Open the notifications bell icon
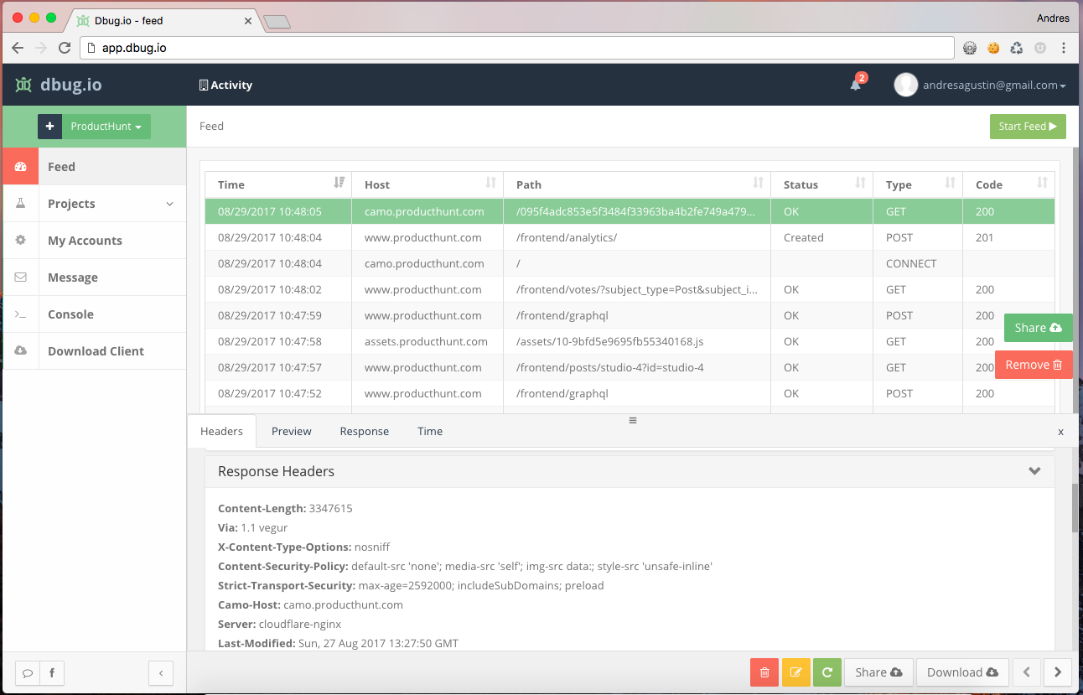This screenshot has width=1083, height=695. click(x=855, y=85)
